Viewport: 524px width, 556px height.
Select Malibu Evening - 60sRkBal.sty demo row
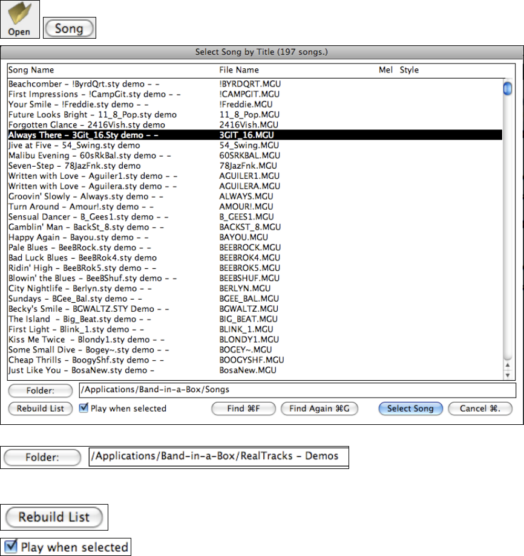pos(255,156)
